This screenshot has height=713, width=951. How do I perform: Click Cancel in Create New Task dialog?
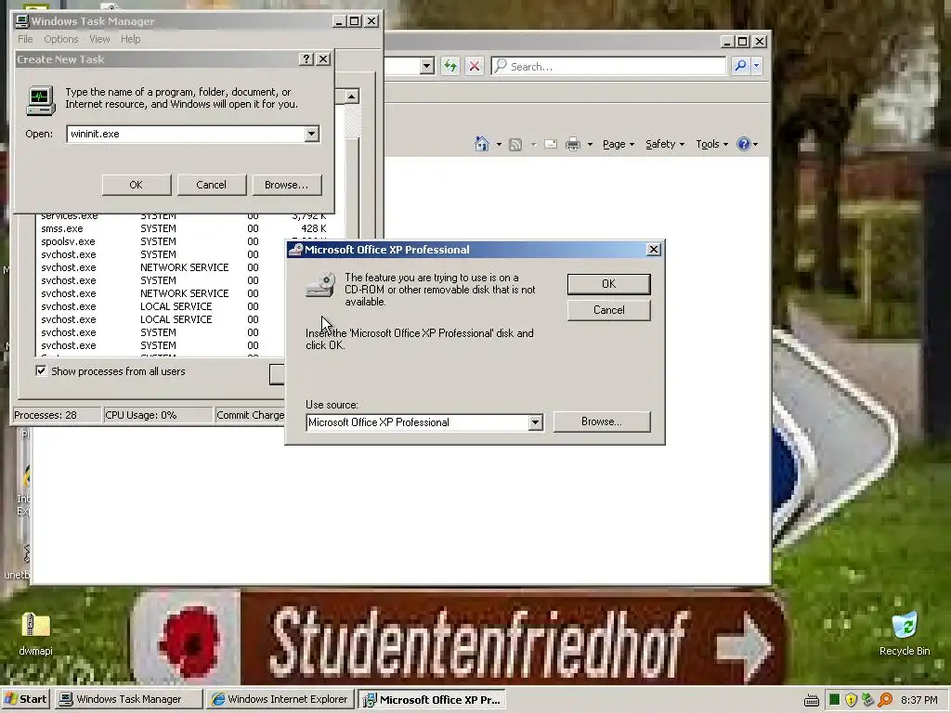point(212,185)
